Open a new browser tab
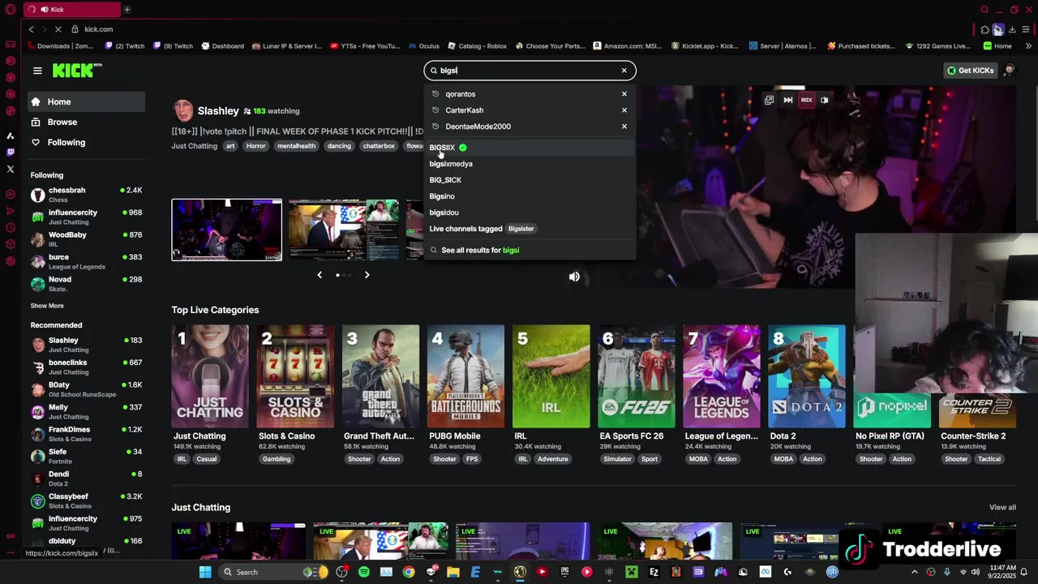This screenshot has height=584, width=1038. pos(127,10)
